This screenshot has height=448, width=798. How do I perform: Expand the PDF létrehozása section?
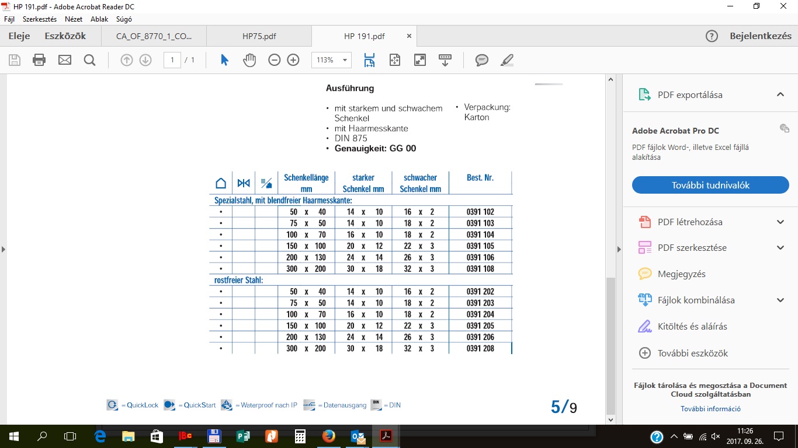point(780,222)
